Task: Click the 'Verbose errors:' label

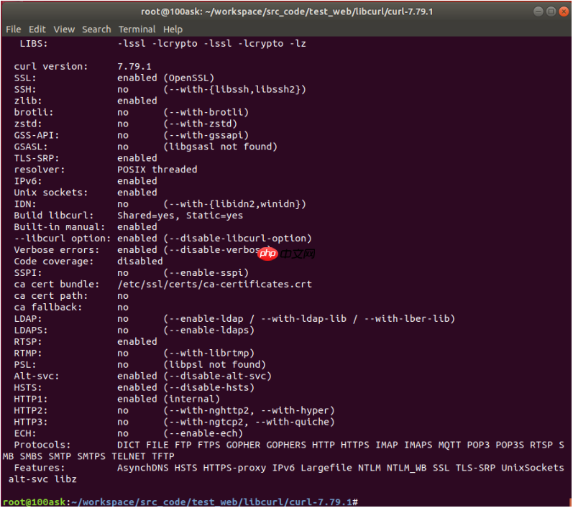Action: point(57,250)
